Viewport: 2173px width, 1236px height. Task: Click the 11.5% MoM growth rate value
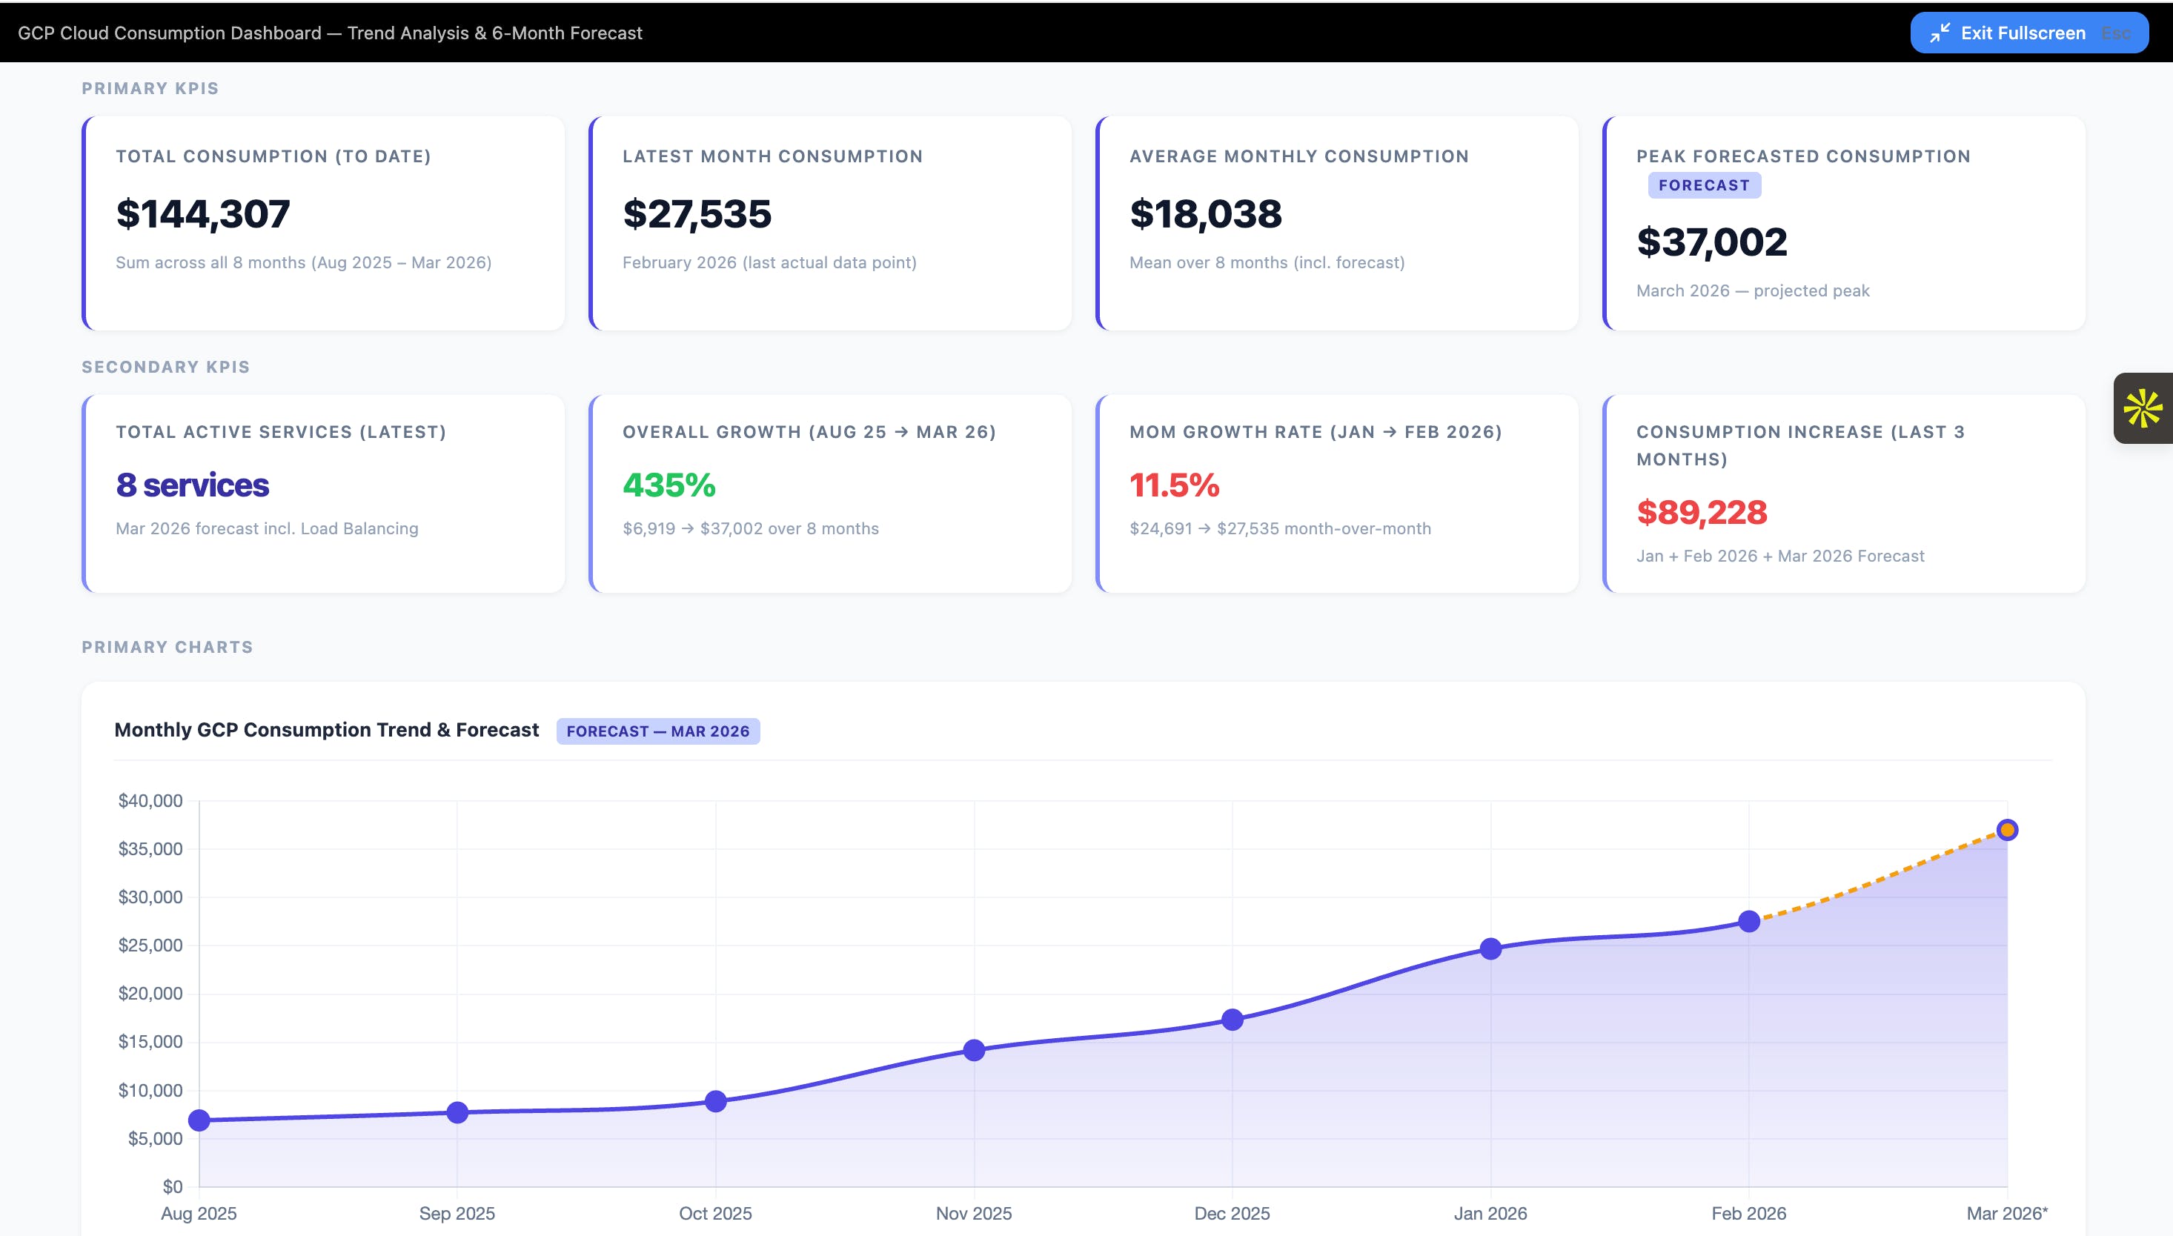coord(1174,485)
